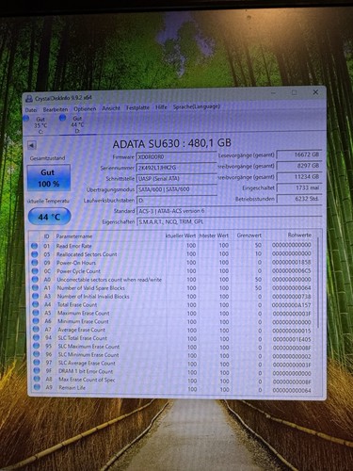Screen dimensions: 353x471
Task: Click the status dot for SLC Minimum Erase Count
Action: coord(37,354)
